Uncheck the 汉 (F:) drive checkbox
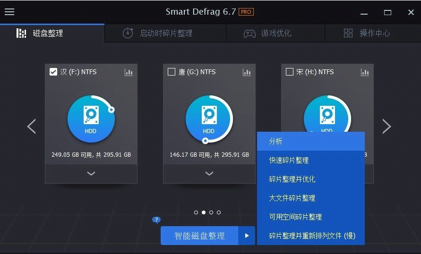The image size is (421, 254). pyautogui.click(x=53, y=72)
